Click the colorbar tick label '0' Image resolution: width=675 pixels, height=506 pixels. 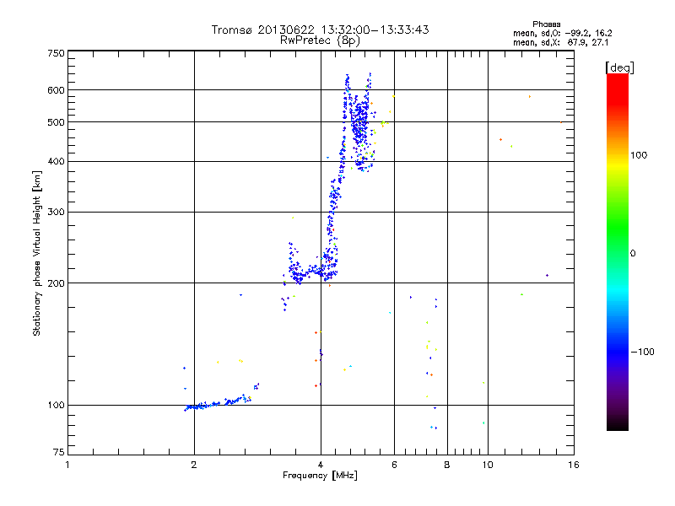pyautogui.click(x=633, y=254)
